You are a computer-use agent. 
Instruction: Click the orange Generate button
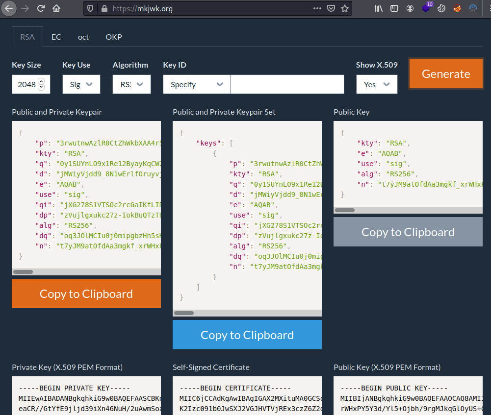point(446,74)
